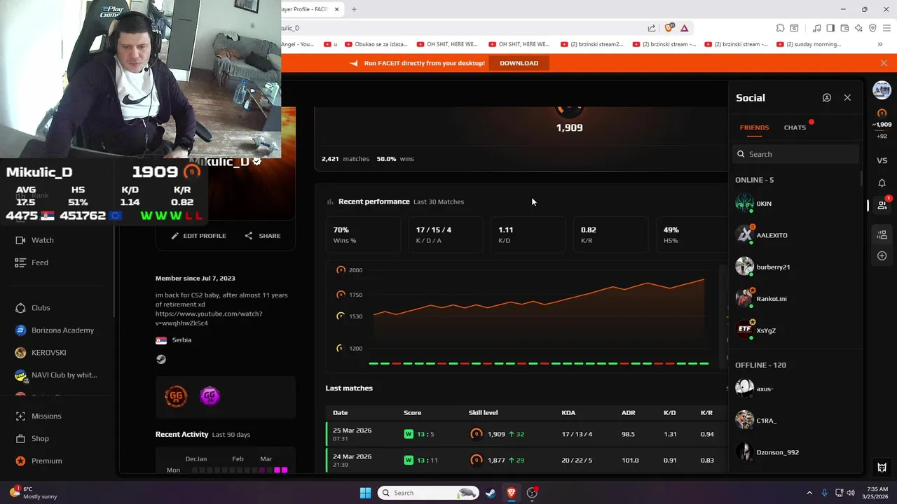
Task: Collapse the ONLINE - 5 friends section
Action: pos(755,180)
